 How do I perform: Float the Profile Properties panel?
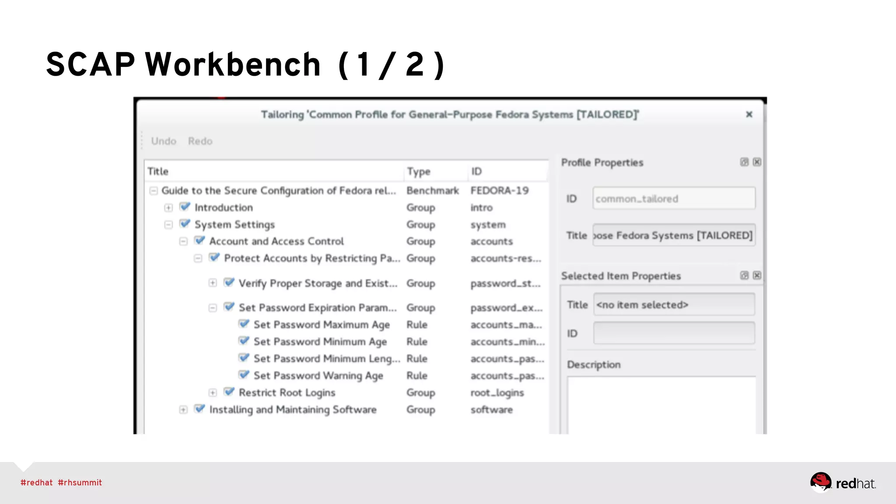coord(744,162)
